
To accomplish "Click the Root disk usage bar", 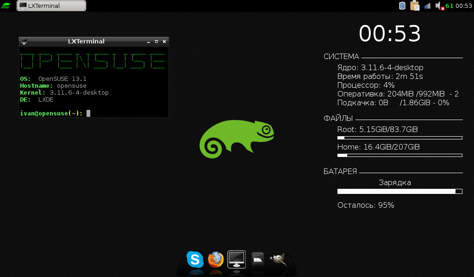I will pyautogui.click(x=400, y=138).
